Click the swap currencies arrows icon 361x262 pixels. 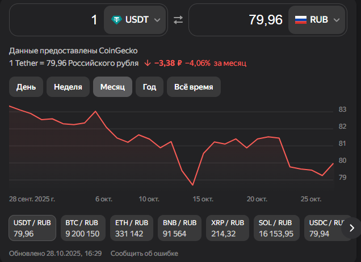click(x=178, y=20)
